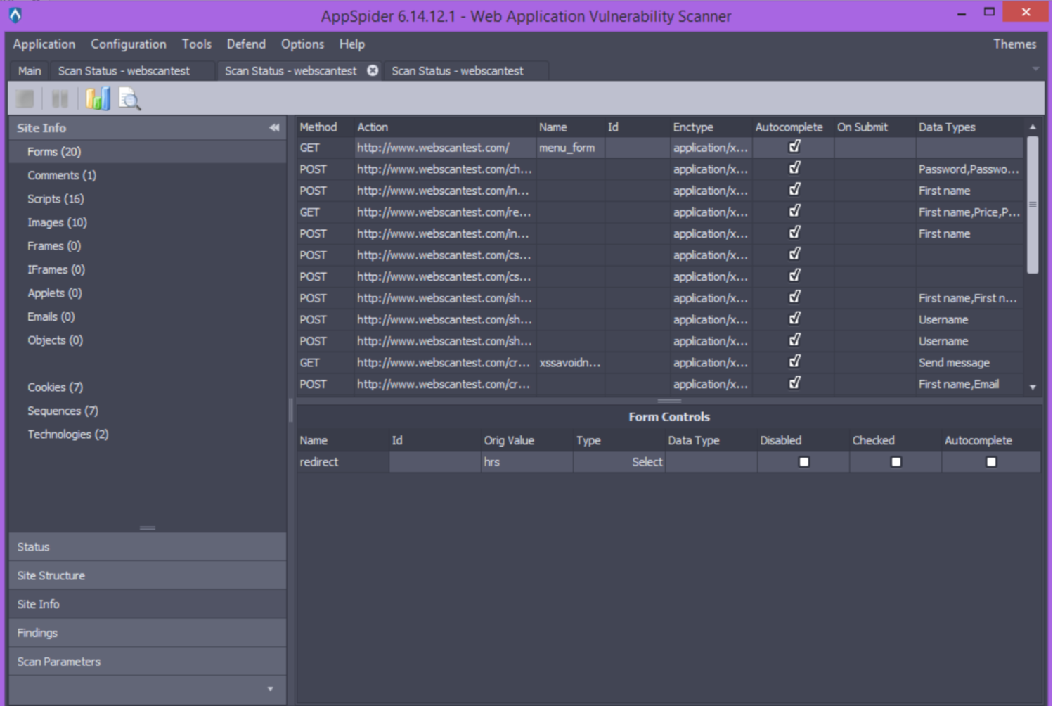The height and width of the screenshot is (706, 1053).
Task: Click Select type cell of redirect control
Action: [619, 462]
